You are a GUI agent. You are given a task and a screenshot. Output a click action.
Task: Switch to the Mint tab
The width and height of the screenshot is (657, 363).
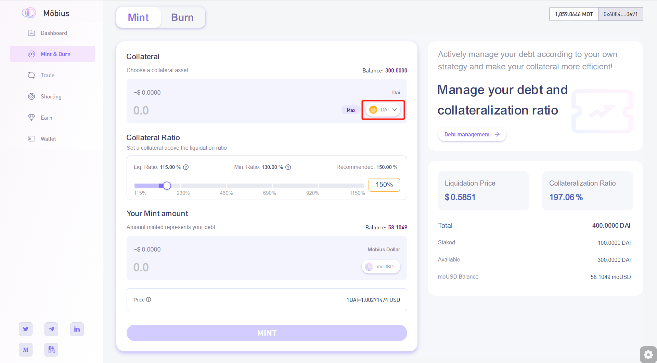138,17
